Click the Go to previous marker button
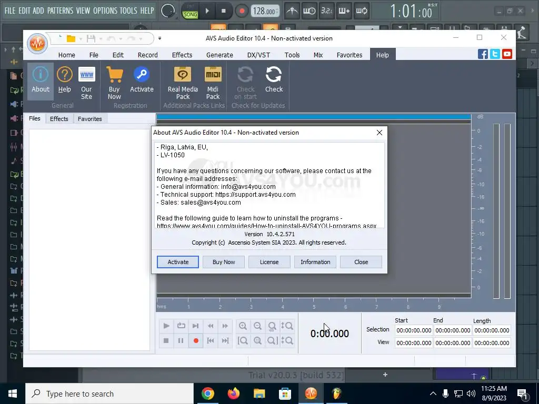 (x=211, y=340)
